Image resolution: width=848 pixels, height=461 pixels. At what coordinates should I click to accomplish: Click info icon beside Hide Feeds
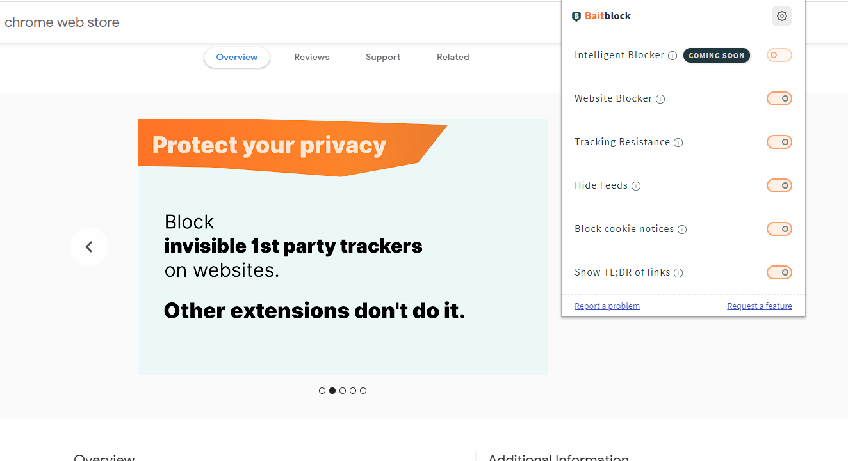[636, 186]
